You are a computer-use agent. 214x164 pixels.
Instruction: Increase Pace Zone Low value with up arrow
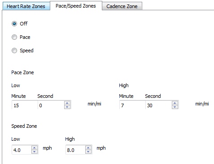[67, 103]
